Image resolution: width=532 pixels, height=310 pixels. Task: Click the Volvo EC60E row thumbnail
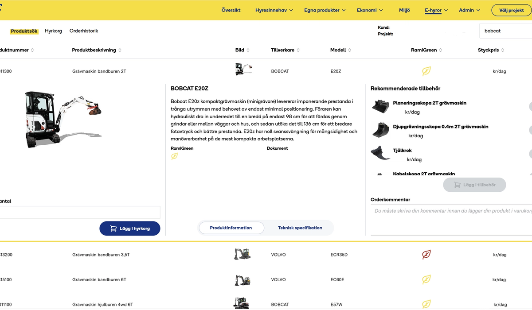(243, 280)
